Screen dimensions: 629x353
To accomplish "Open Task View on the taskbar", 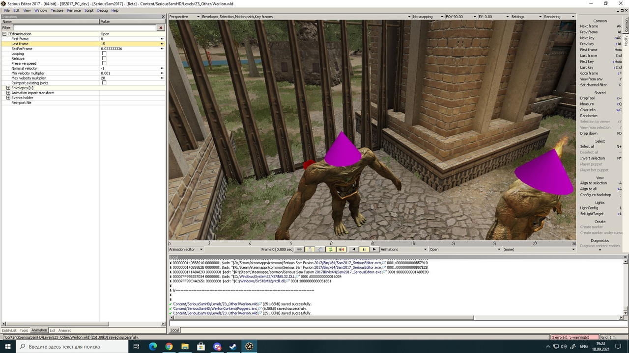I will (137, 347).
